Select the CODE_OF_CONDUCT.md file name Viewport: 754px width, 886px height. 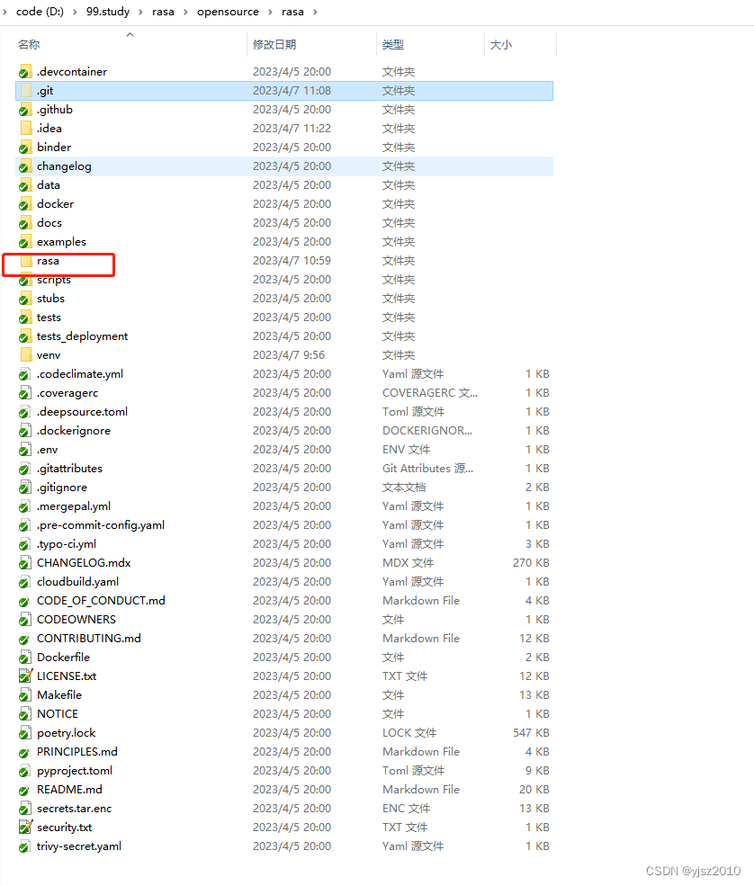click(x=101, y=601)
